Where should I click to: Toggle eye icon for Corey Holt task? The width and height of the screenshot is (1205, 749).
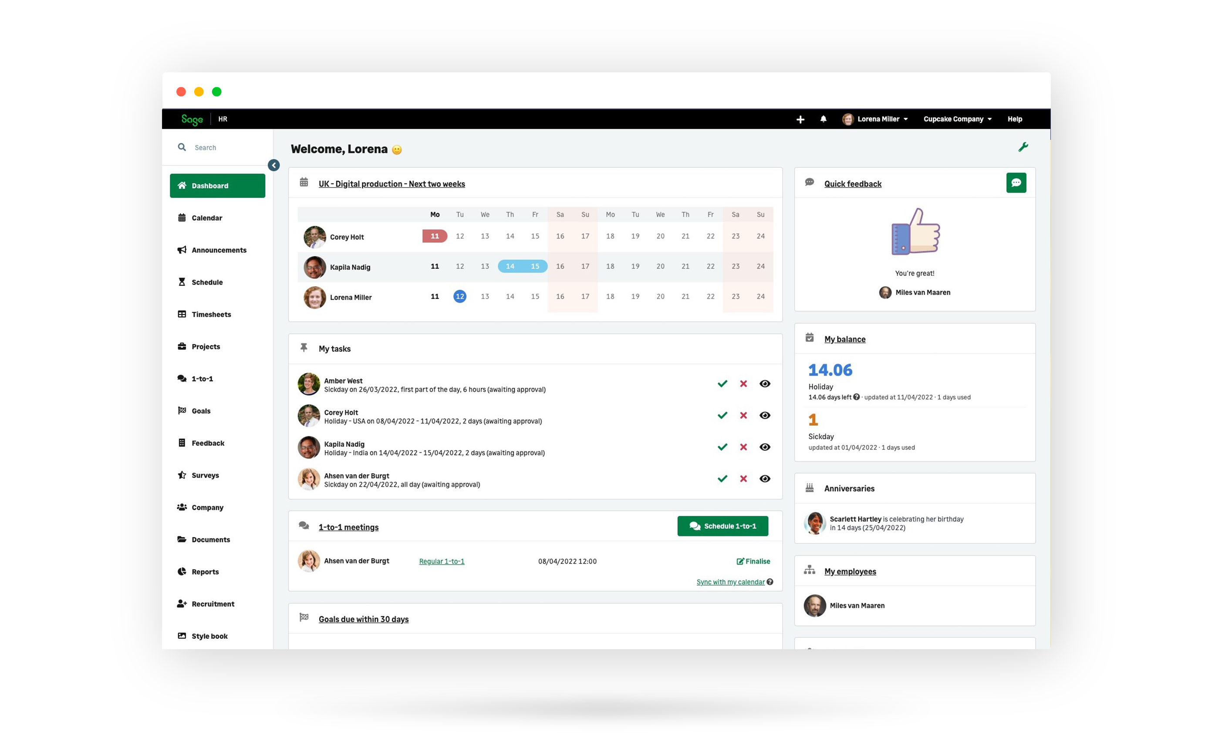[764, 417]
